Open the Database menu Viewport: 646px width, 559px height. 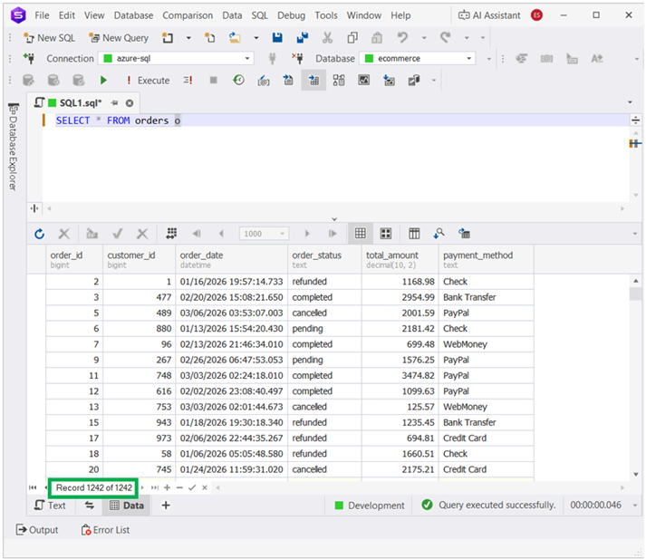133,15
